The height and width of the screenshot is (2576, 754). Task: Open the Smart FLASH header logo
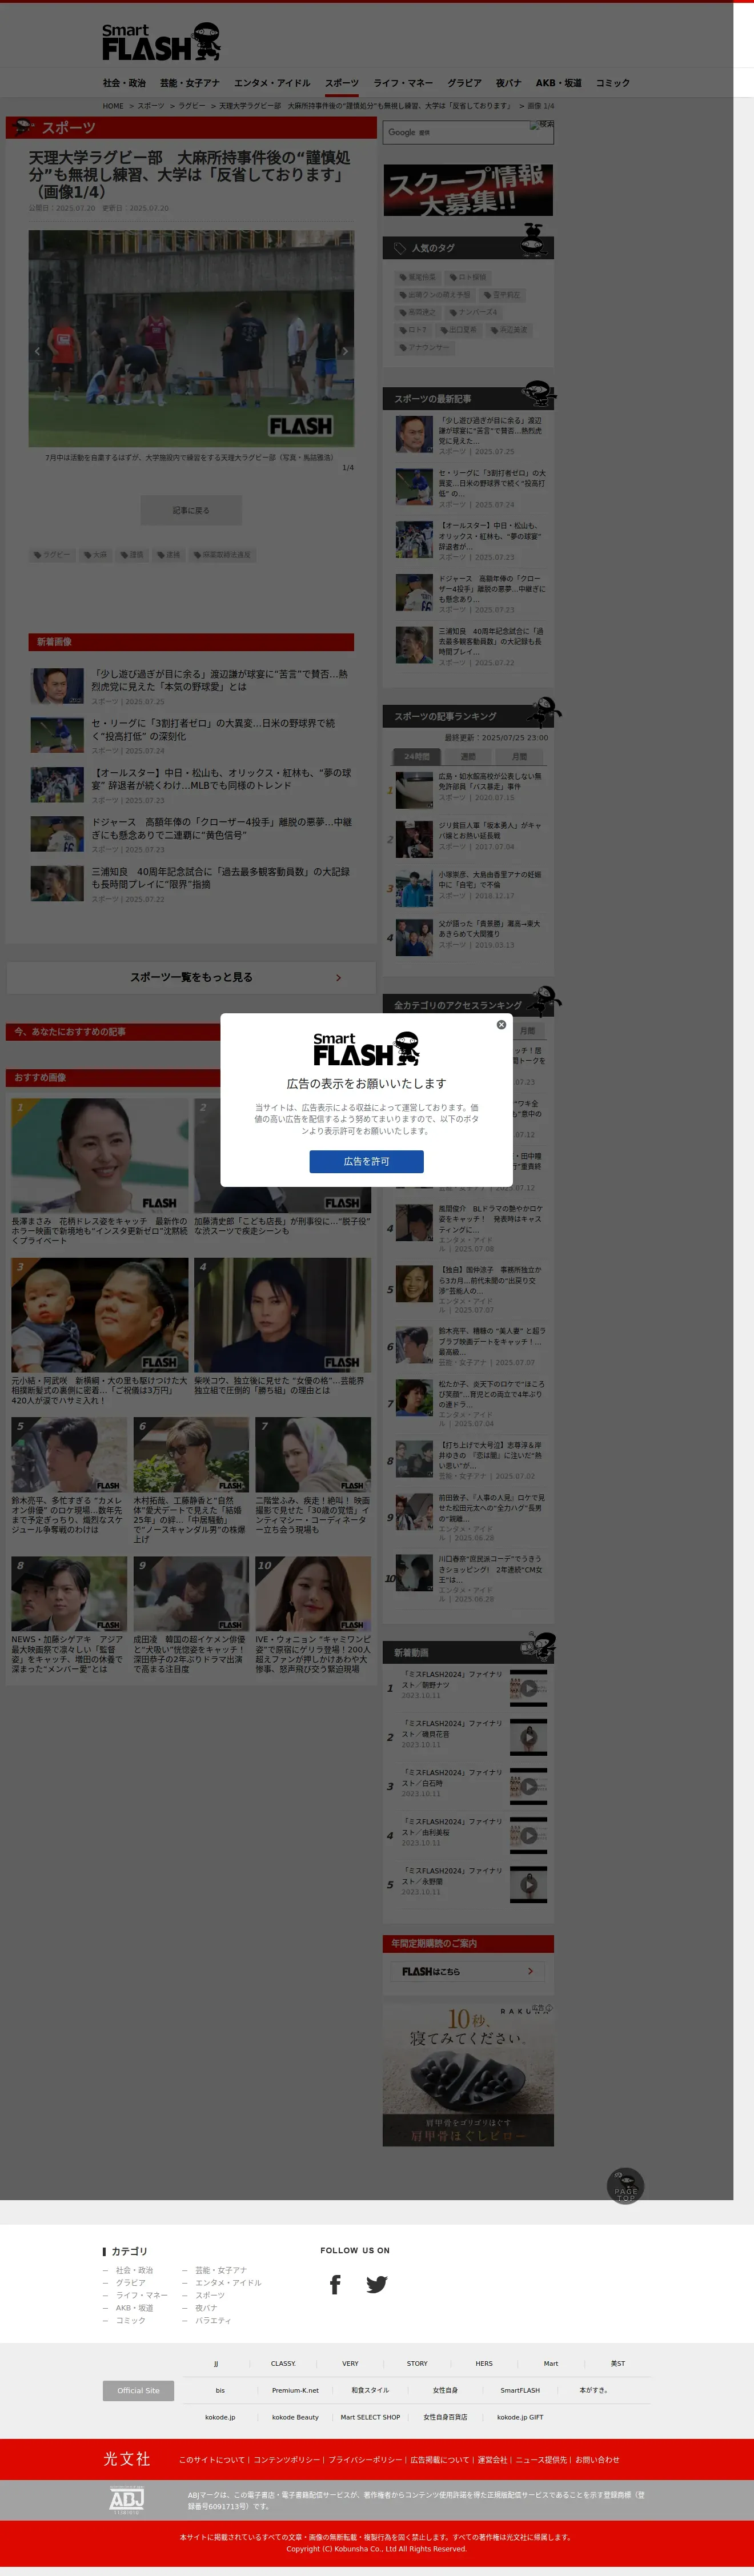[161, 42]
